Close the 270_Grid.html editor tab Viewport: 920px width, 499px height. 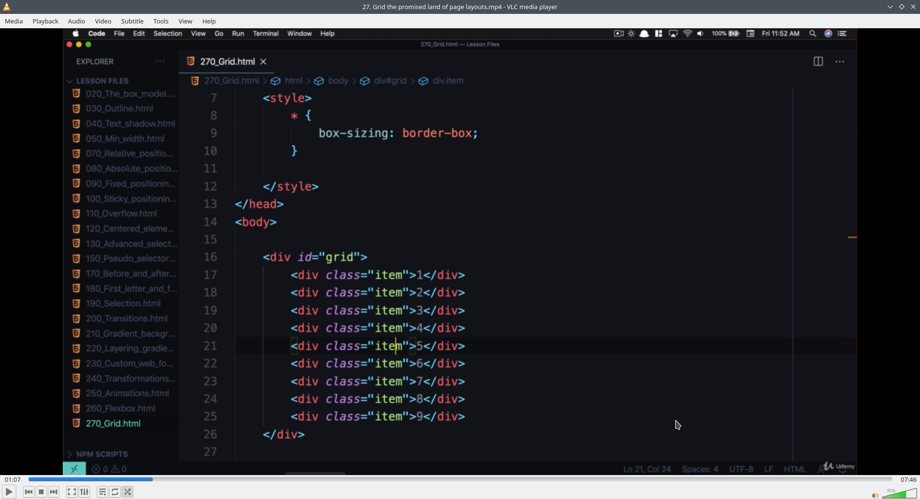pyautogui.click(x=264, y=62)
